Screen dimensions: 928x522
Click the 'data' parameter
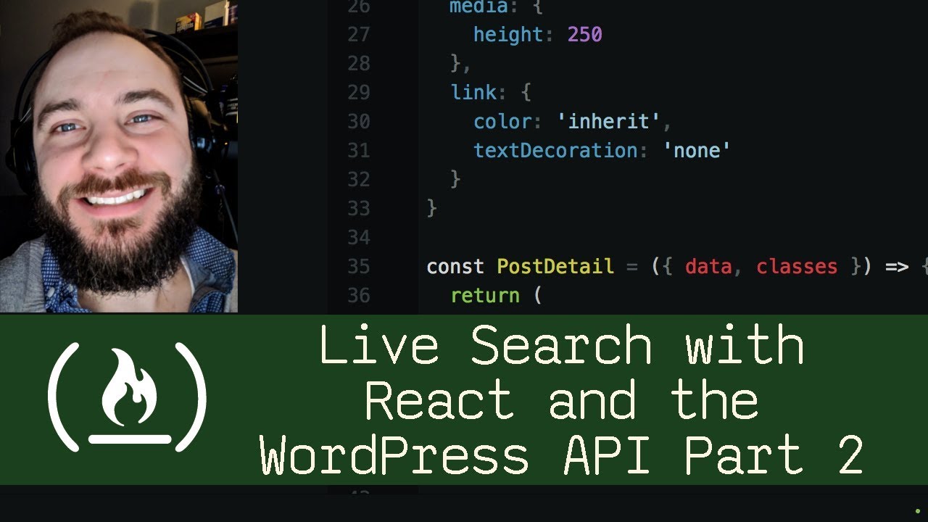pyautogui.click(x=708, y=266)
